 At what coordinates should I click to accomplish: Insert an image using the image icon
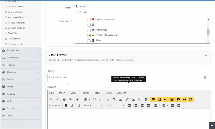tap(134, 99)
